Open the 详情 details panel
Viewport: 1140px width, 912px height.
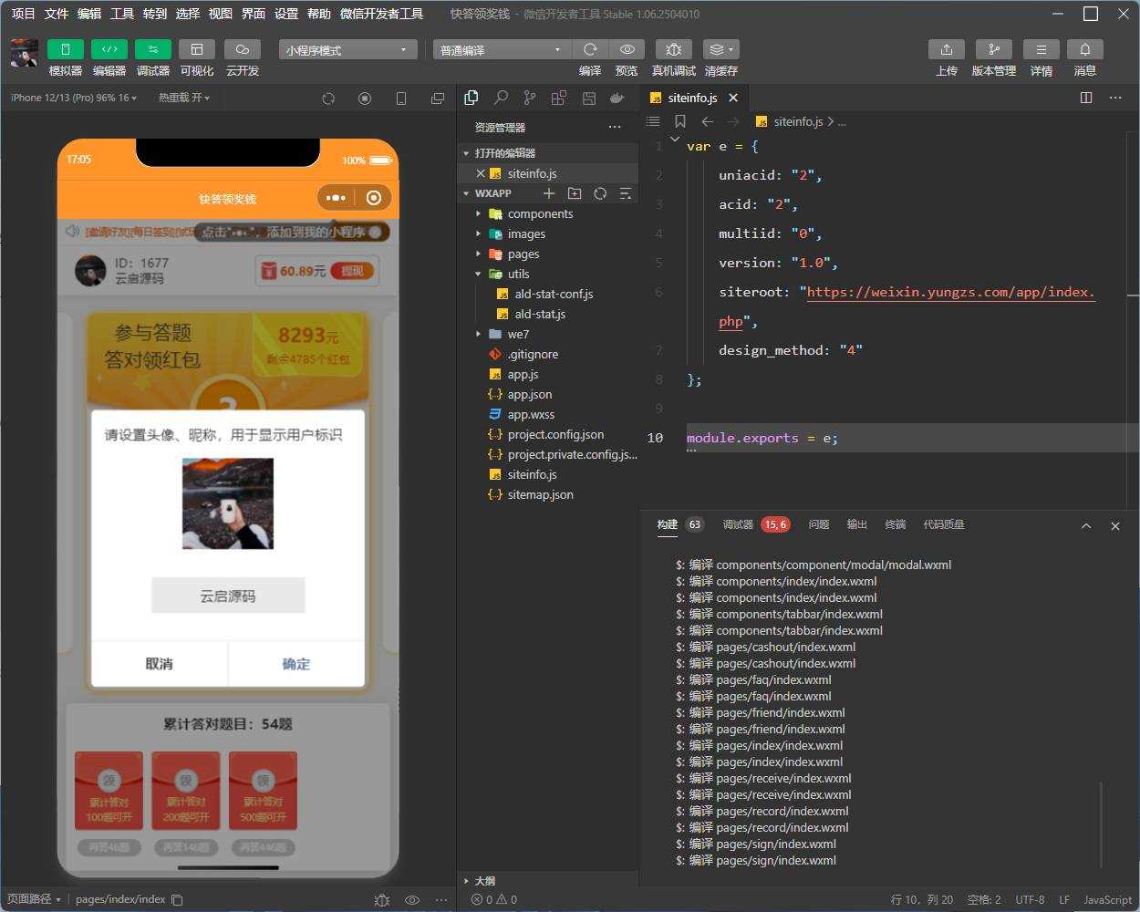click(x=1042, y=49)
